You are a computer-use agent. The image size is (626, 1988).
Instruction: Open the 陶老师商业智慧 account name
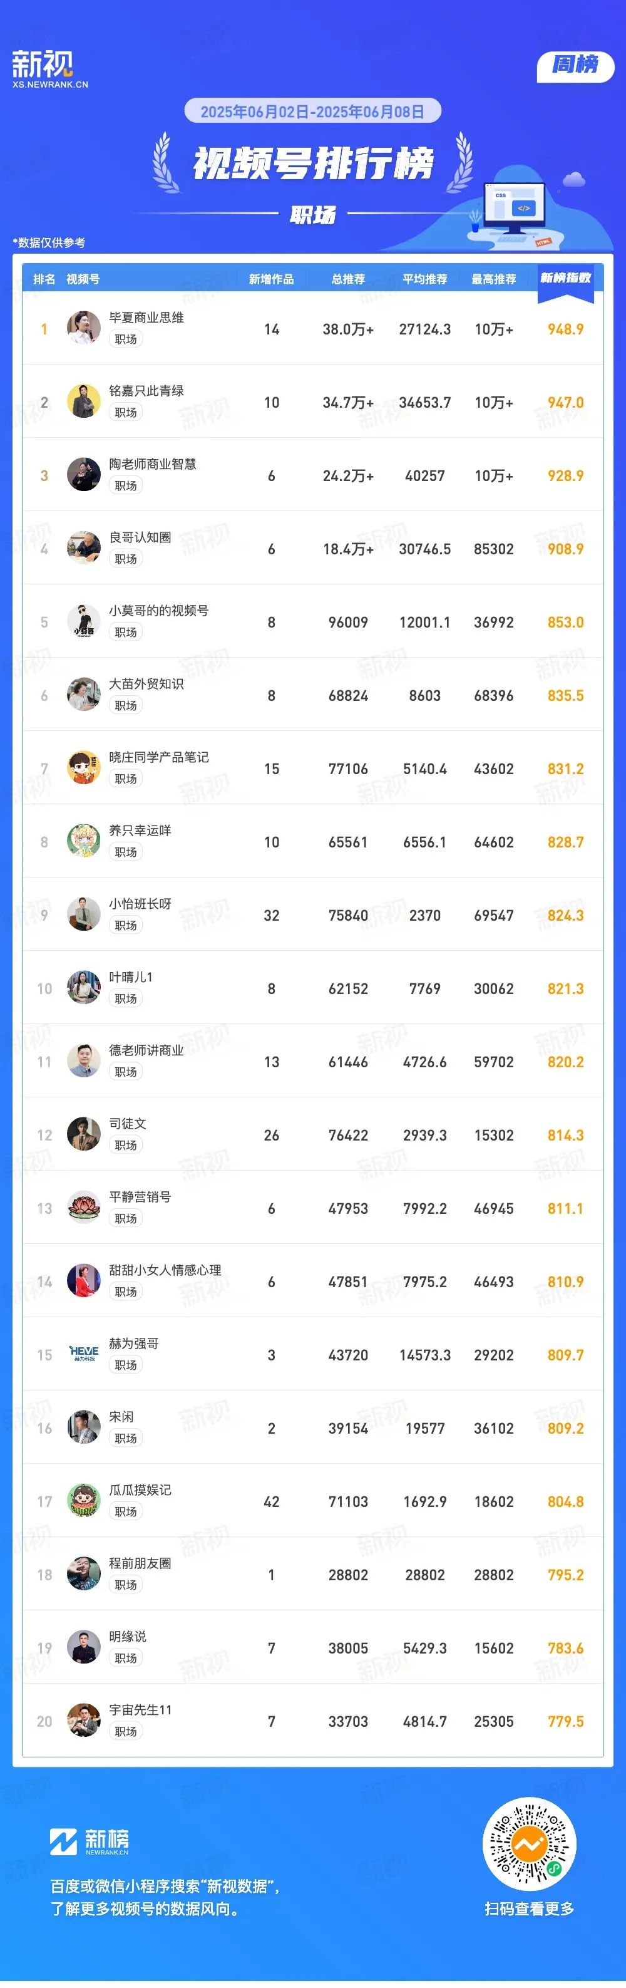pyautogui.click(x=153, y=464)
